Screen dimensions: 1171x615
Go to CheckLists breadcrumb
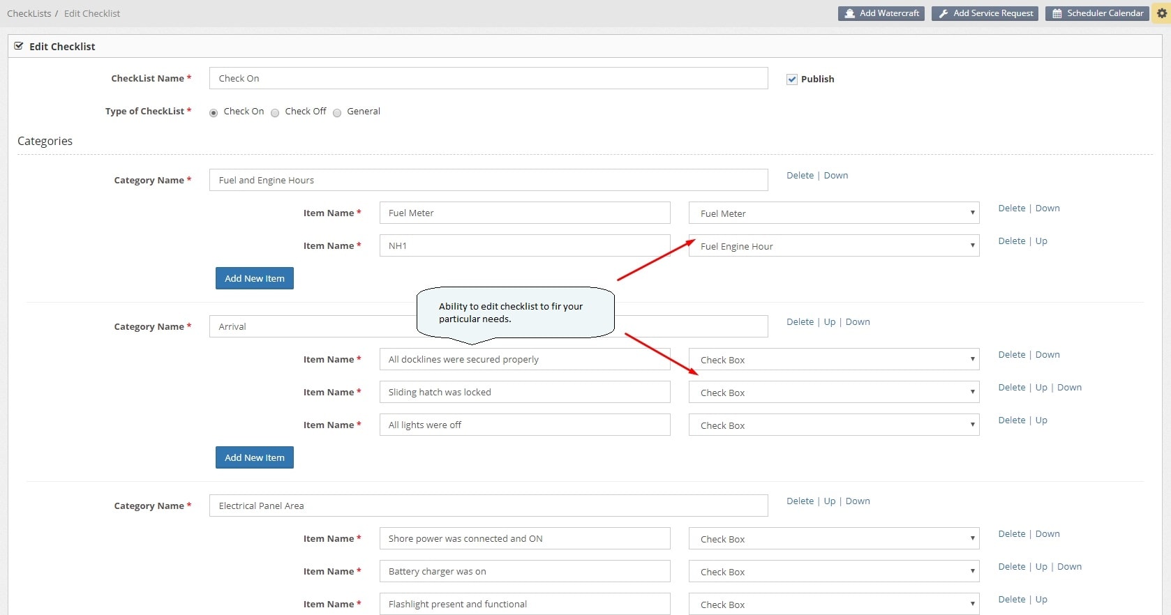[29, 13]
